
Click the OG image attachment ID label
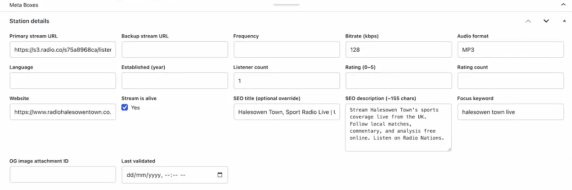[x=39, y=161]
